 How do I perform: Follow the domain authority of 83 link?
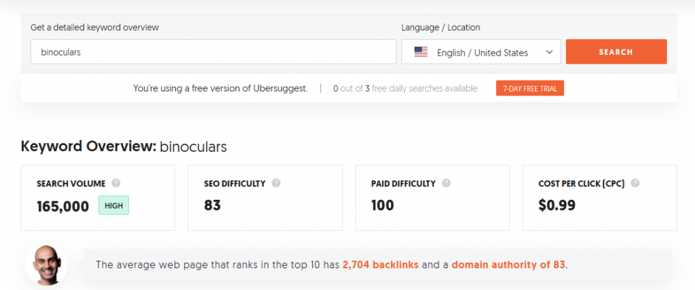pos(508,265)
